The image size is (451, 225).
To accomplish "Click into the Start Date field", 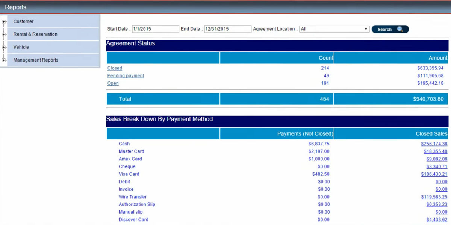I will tap(155, 29).
